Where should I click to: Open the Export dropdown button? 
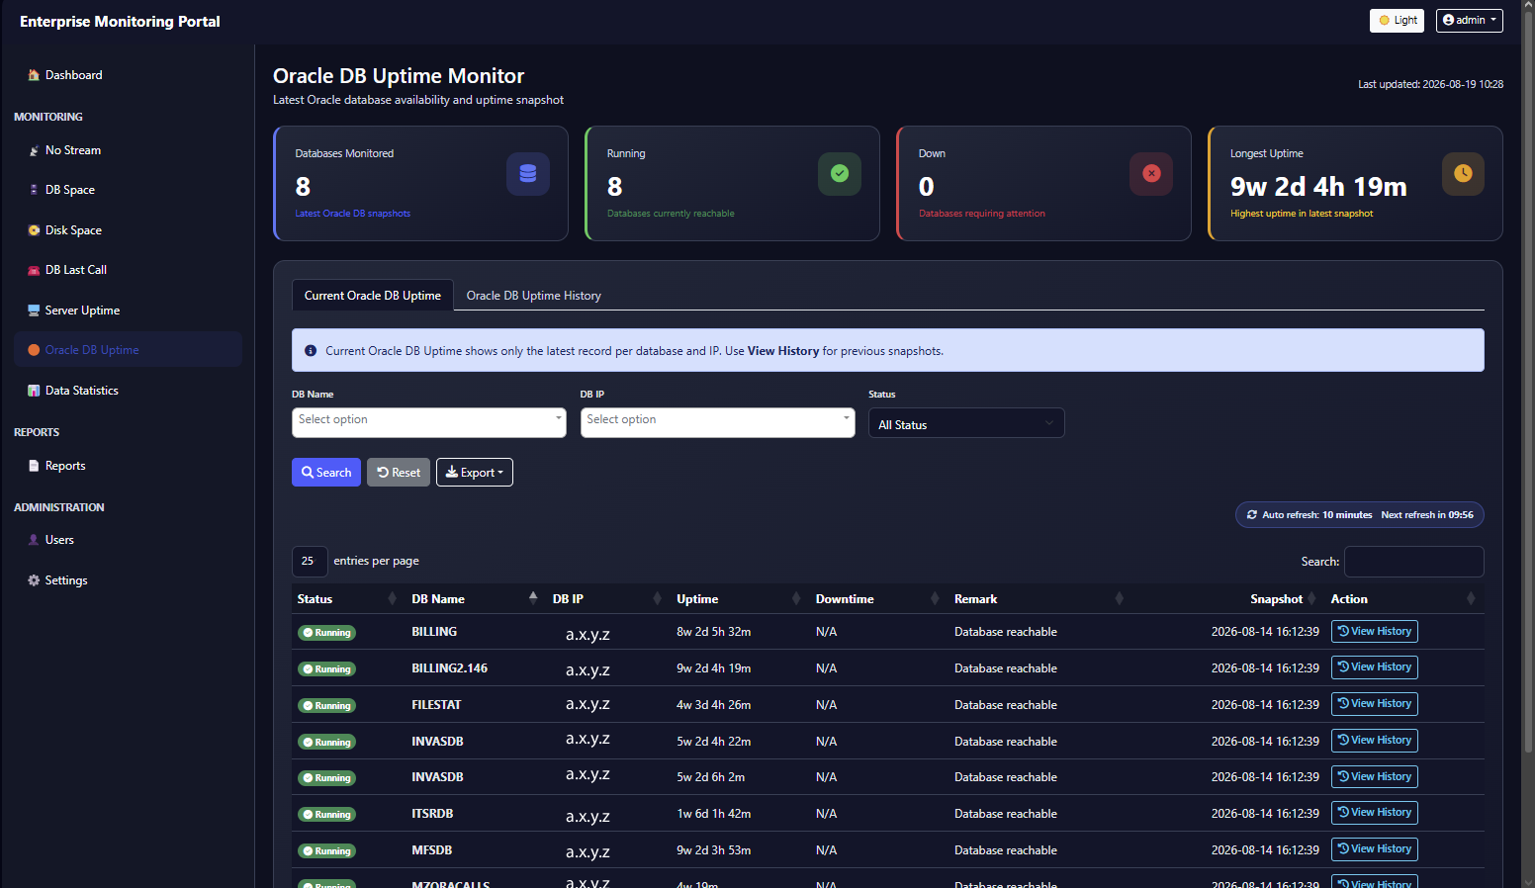[x=475, y=473]
